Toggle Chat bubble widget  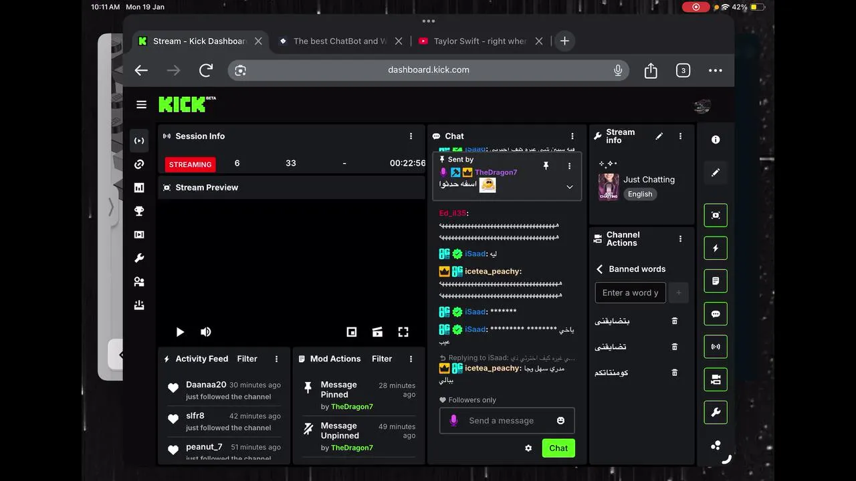[716, 314]
